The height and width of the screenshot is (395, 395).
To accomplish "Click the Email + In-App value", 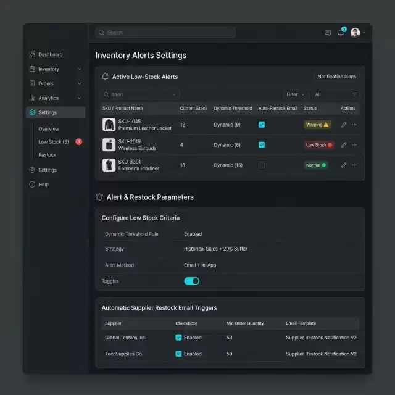I will pos(200,265).
